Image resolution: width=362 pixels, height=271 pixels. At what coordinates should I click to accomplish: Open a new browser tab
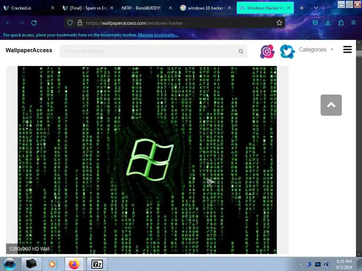click(x=302, y=8)
